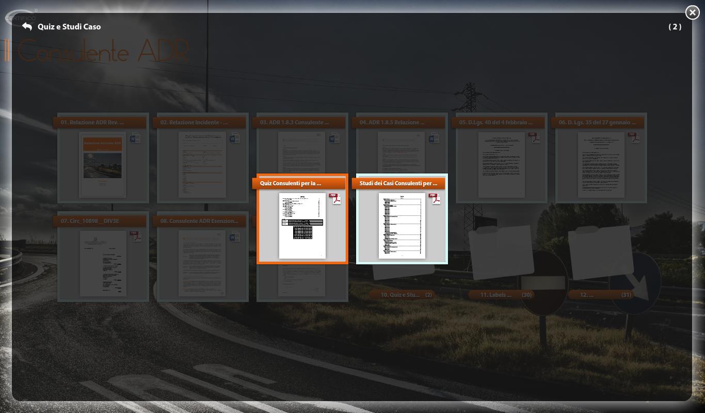Open the Quiz Consulenti page thumbnail

[x=302, y=226]
